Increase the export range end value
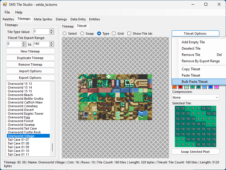Image resolution: width=226 pixels, height=170 pixels. (51, 43)
